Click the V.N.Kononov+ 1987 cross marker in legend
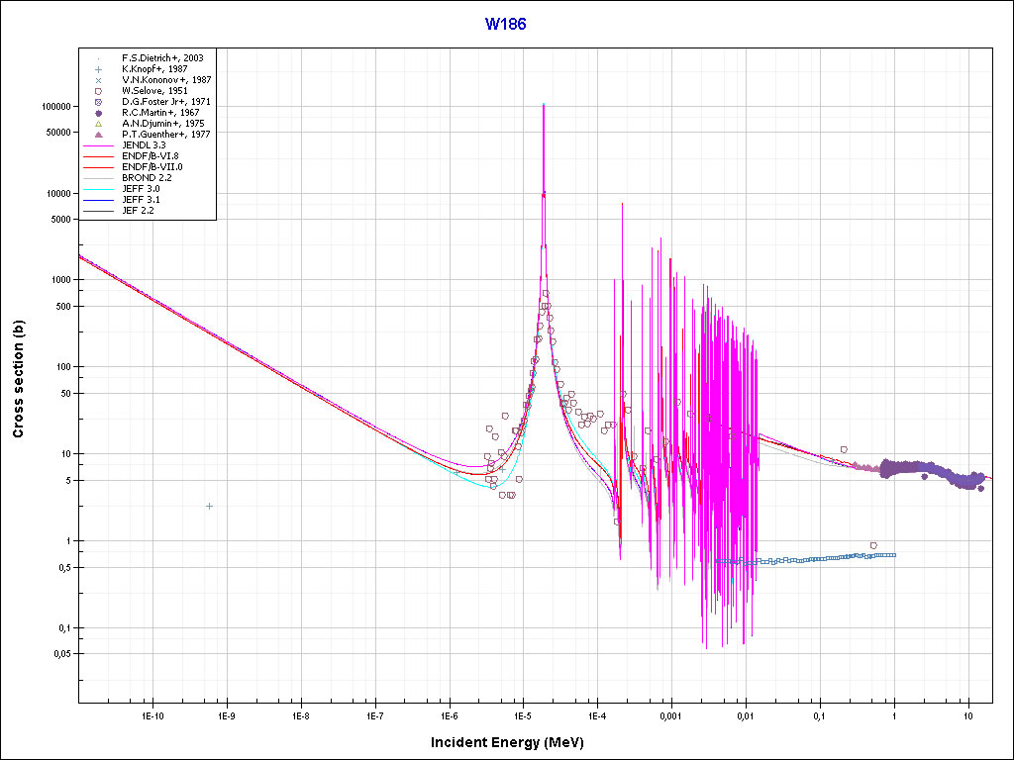 (x=98, y=80)
